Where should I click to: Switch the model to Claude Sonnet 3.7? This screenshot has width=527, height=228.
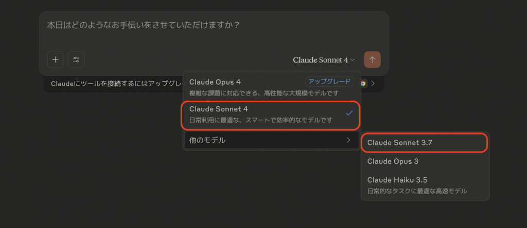(x=424, y=143)
